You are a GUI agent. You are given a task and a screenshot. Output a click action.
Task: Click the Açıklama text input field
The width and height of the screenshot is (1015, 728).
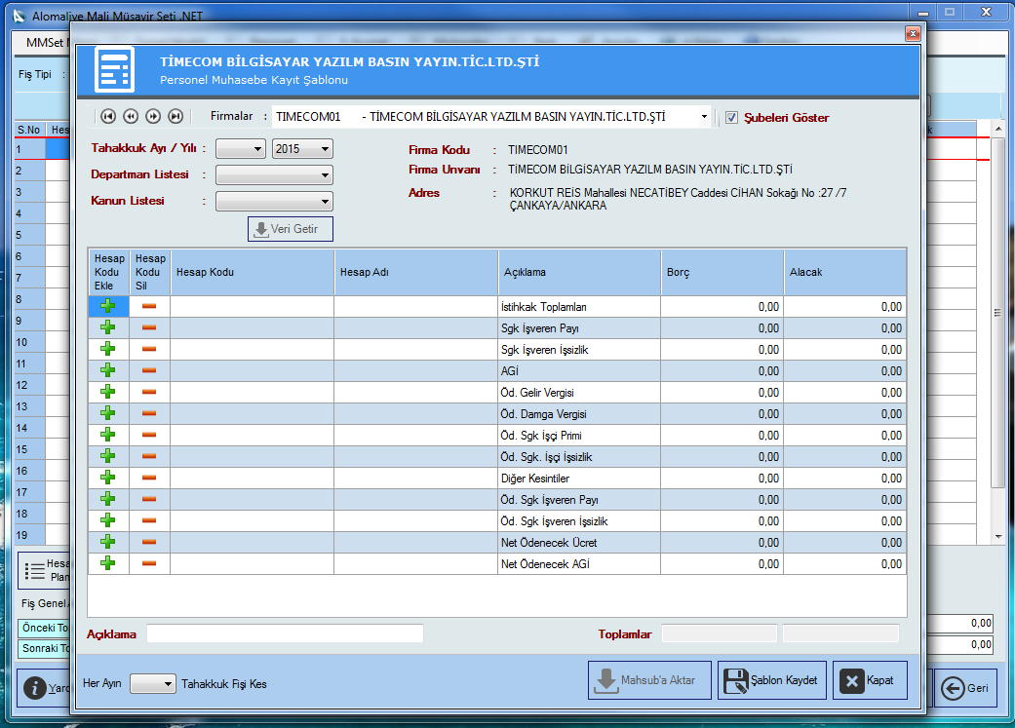pyautogui.click(x=285, y=633)
